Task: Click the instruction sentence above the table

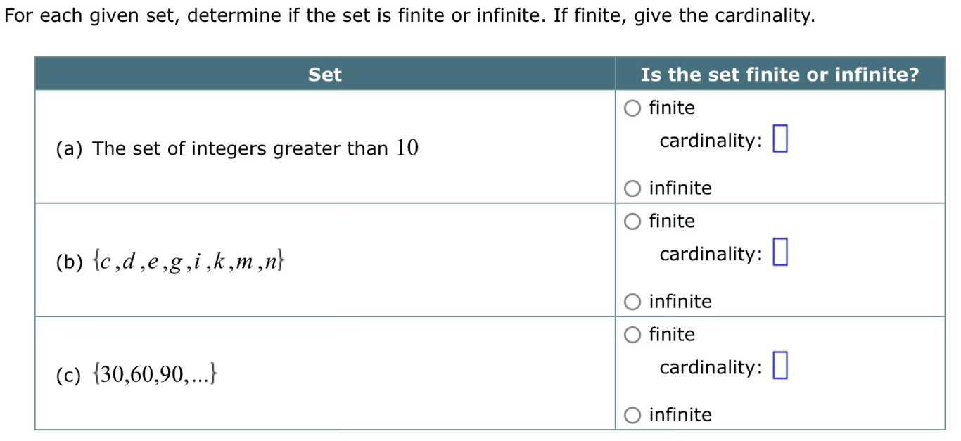Action: pyautogui.click(x=409, y=15)
